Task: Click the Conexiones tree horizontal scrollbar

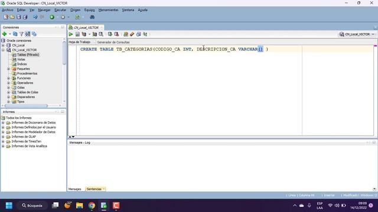Action: click(x=26, y=105)
